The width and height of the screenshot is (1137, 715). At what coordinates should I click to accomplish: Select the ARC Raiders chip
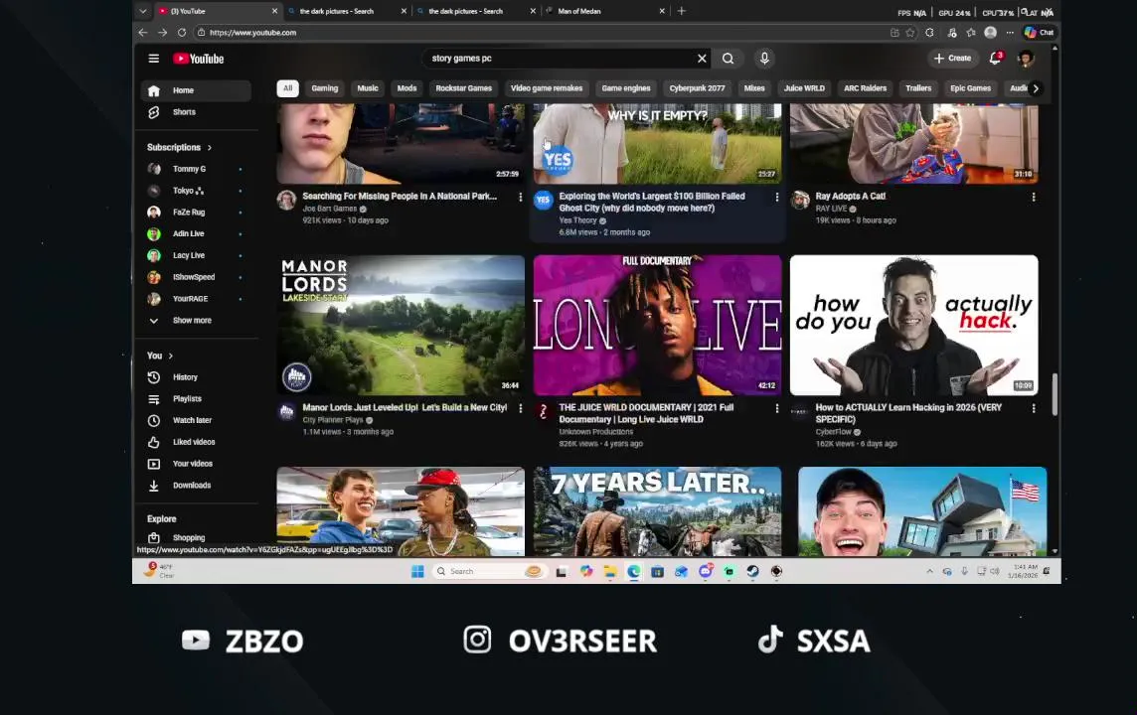[x=865, y=88]
